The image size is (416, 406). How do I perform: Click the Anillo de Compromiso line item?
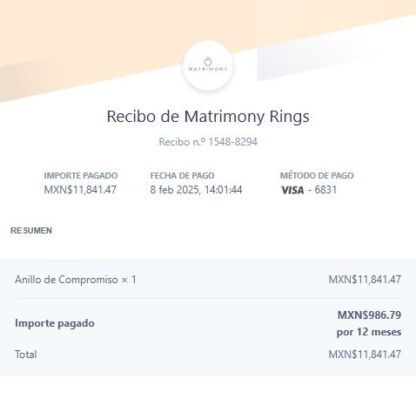click(x=76, y=280)
